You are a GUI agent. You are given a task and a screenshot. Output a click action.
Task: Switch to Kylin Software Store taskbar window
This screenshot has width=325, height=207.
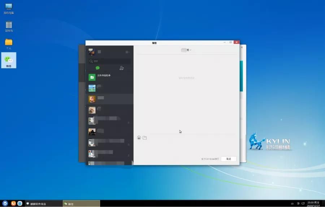(43, 204)
